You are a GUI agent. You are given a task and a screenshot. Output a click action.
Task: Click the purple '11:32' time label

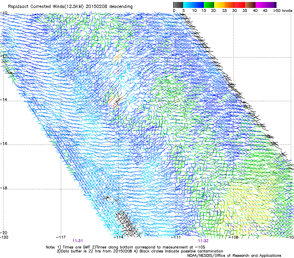tap(203, 241)
